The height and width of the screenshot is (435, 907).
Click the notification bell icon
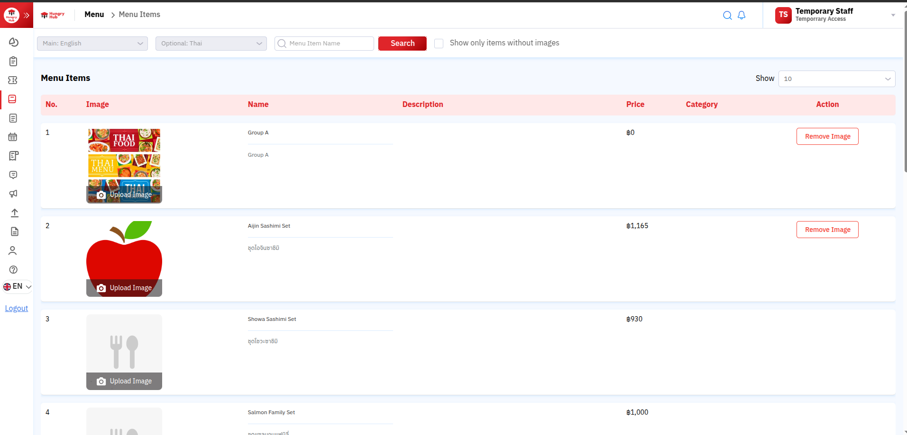742,15
